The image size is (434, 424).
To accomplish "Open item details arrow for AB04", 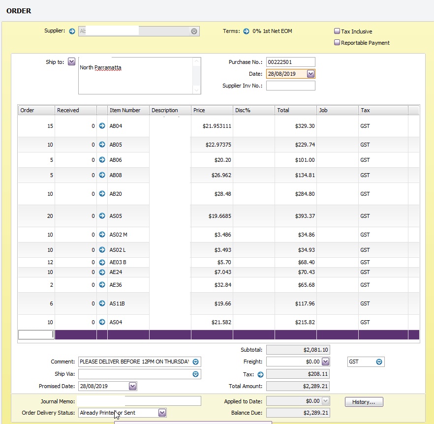I will 102,125.
